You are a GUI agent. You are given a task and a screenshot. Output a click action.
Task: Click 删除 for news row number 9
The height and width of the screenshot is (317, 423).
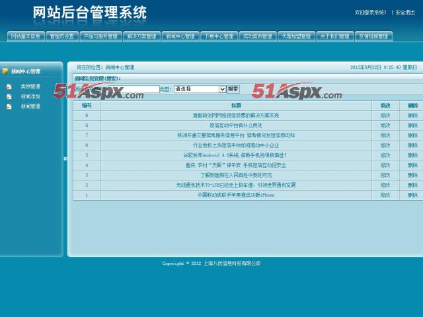(412, 116)
